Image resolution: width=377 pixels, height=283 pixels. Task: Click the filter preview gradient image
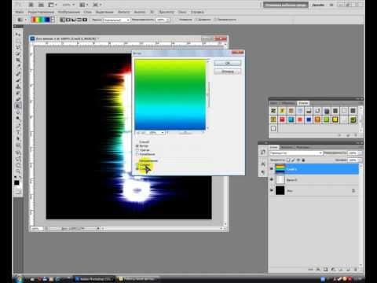(x=170, y=94)
